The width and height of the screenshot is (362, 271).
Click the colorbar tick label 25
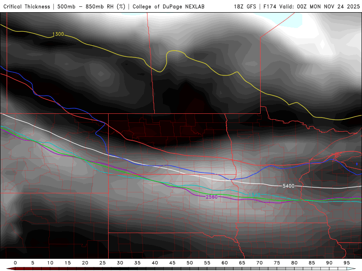click(x=103, y=263)
